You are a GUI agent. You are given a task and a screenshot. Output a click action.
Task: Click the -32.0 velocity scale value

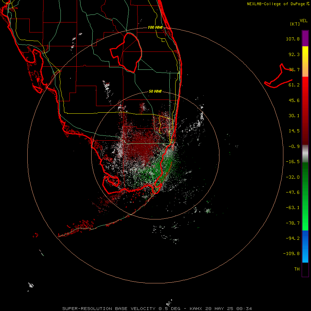pos(293,177)
